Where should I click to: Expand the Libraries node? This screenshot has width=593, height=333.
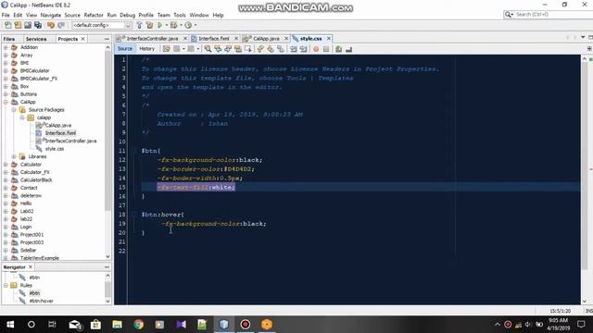[14, 156]
